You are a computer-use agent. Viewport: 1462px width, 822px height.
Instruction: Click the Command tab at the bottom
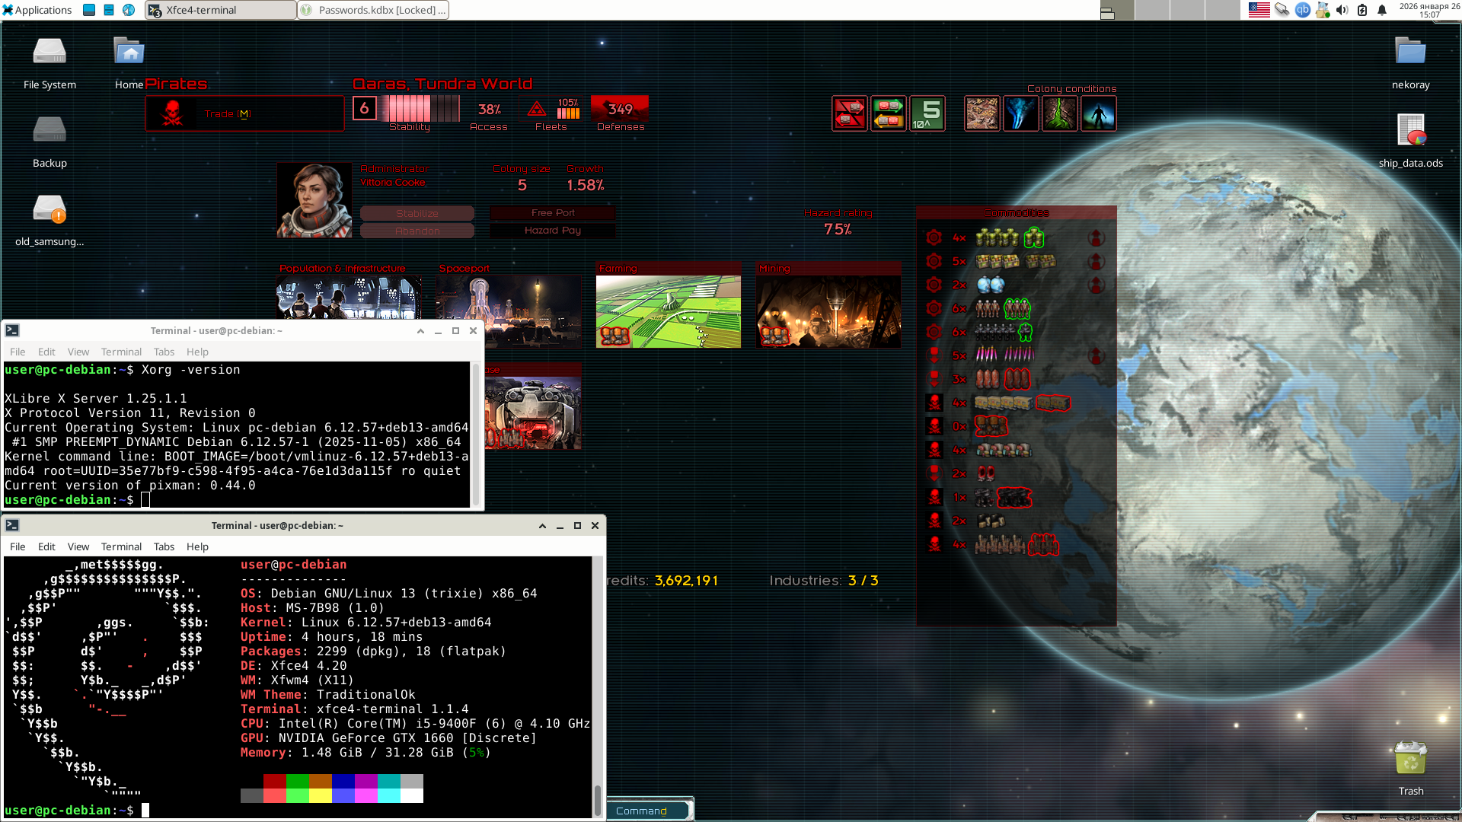click(x=642, y=811)
